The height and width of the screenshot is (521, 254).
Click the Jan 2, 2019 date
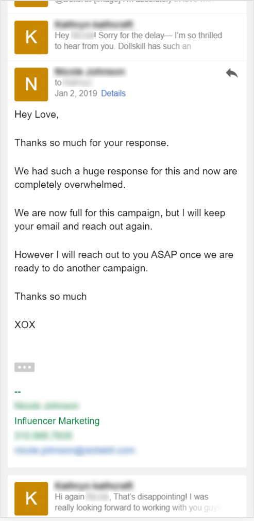(x=76, y=93)
